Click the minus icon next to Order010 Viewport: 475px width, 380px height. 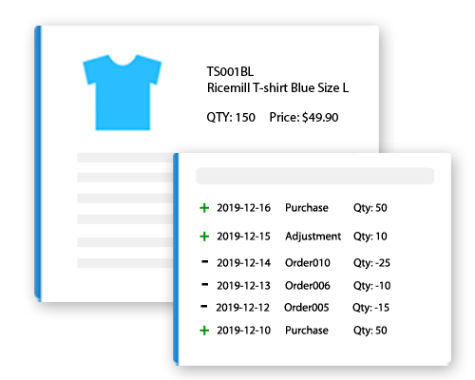coord(205,261)
